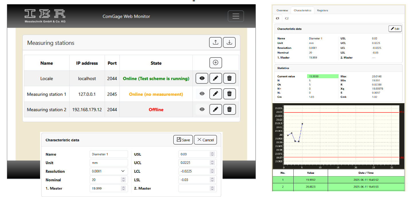Select the C2 characteristic tab
This screenshot has width=418, height=197.
(x=286, y=18)
